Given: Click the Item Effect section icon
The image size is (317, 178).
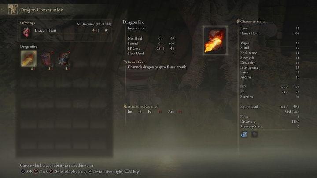Looking at the screenshot, I should 125,62.
